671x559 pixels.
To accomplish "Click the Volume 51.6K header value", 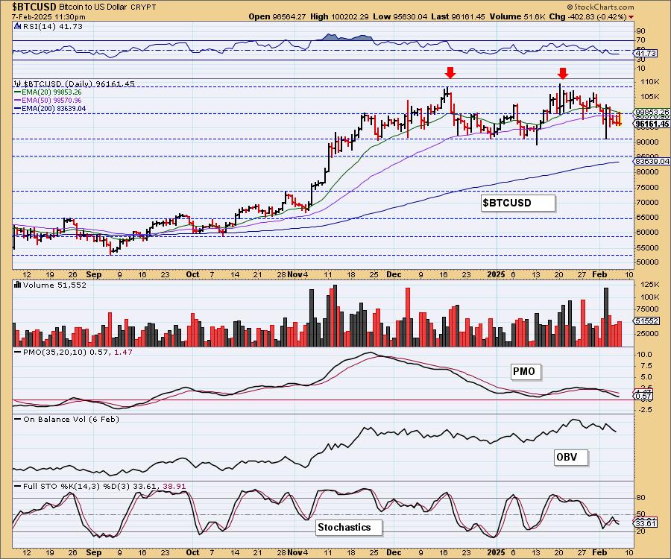I will pos(517,16).
